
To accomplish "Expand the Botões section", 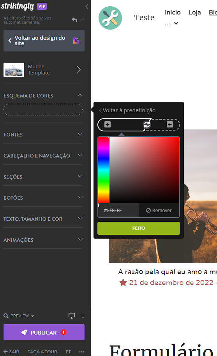I will tap(80, 197).
